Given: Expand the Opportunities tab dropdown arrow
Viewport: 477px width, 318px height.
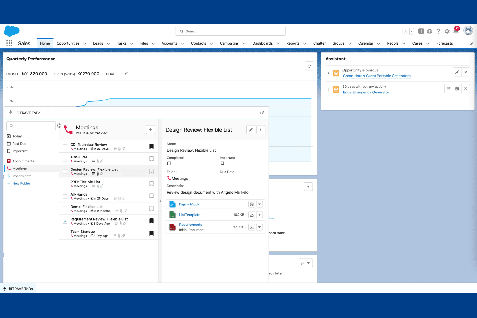Looking at the screenshot, I should pos(85,44).
